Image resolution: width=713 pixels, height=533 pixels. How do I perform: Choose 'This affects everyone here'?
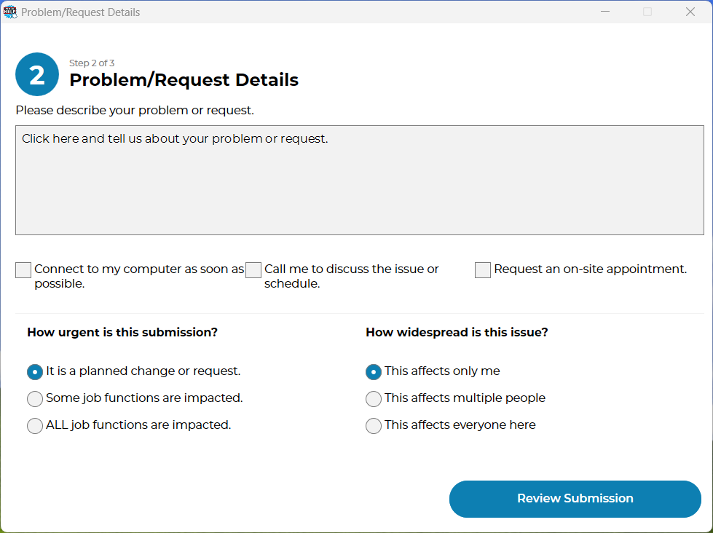point(374,426)
